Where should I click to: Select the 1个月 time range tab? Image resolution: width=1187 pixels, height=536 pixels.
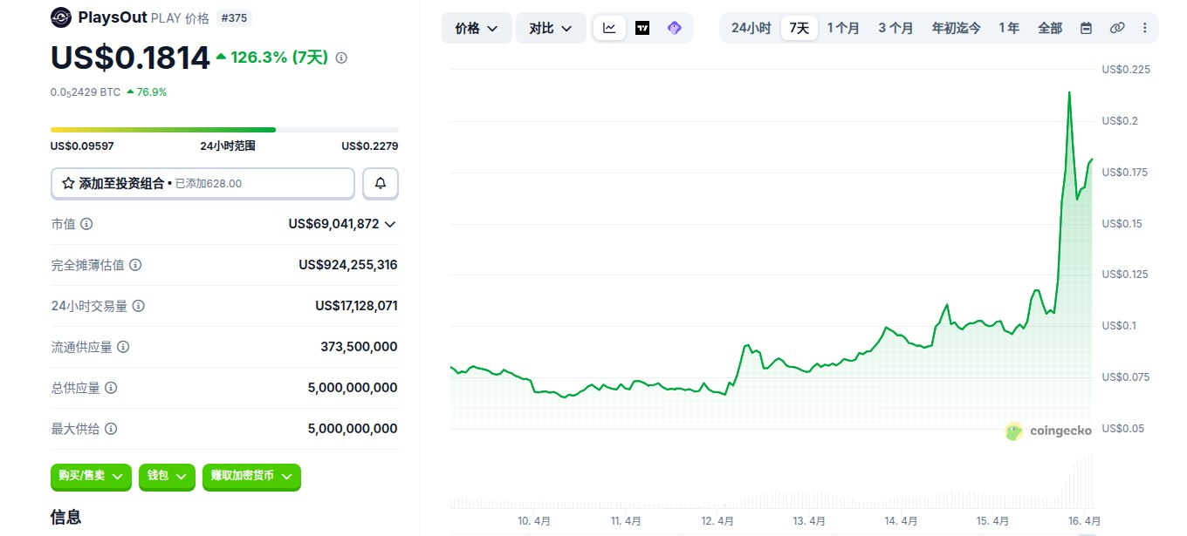(843, 28)
